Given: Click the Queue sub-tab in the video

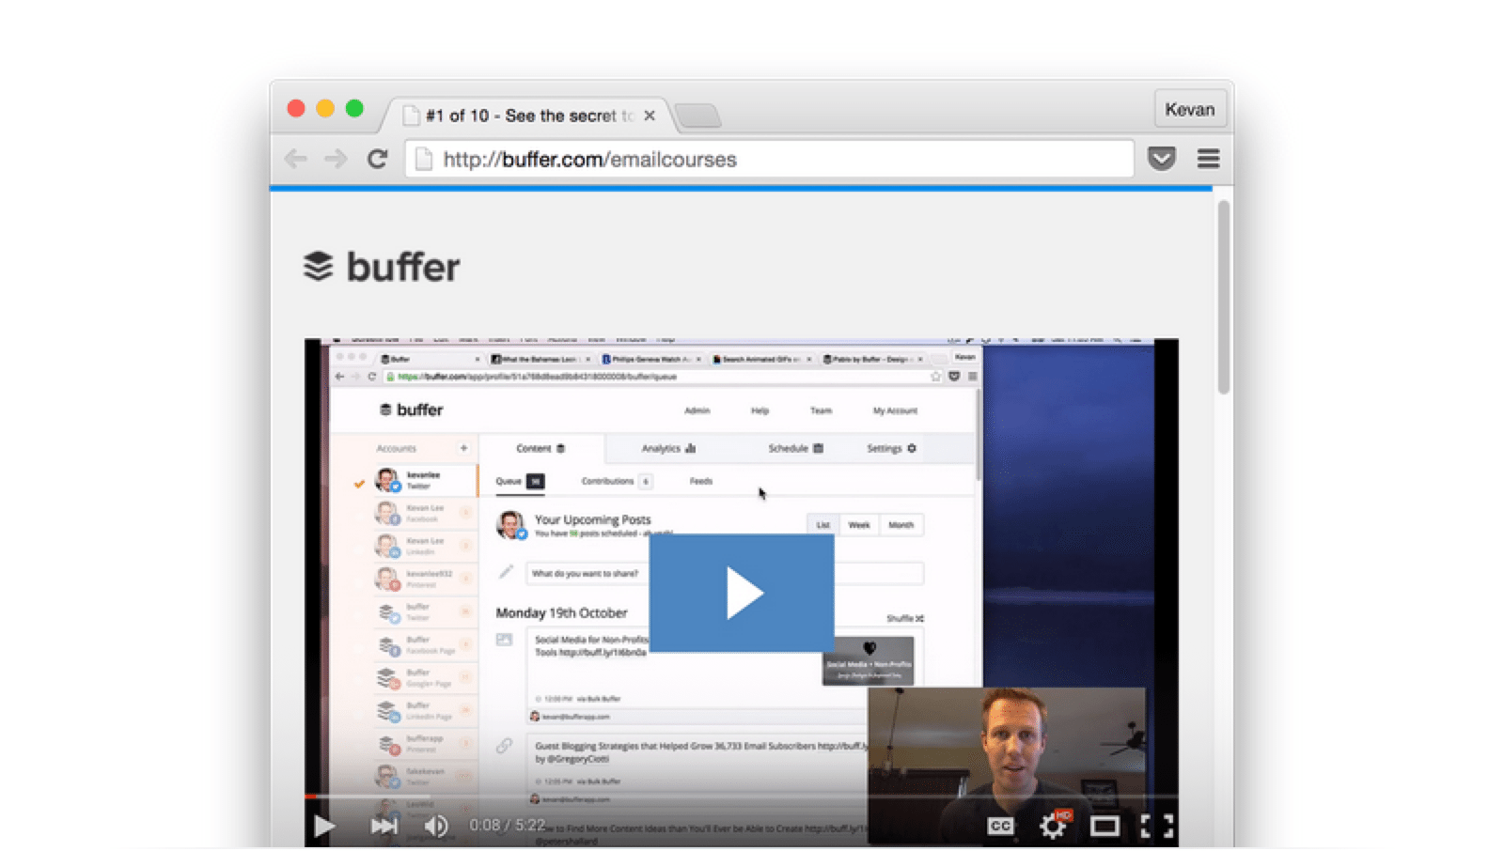Looking at the screenshot, I should click(x=519, y=481).
